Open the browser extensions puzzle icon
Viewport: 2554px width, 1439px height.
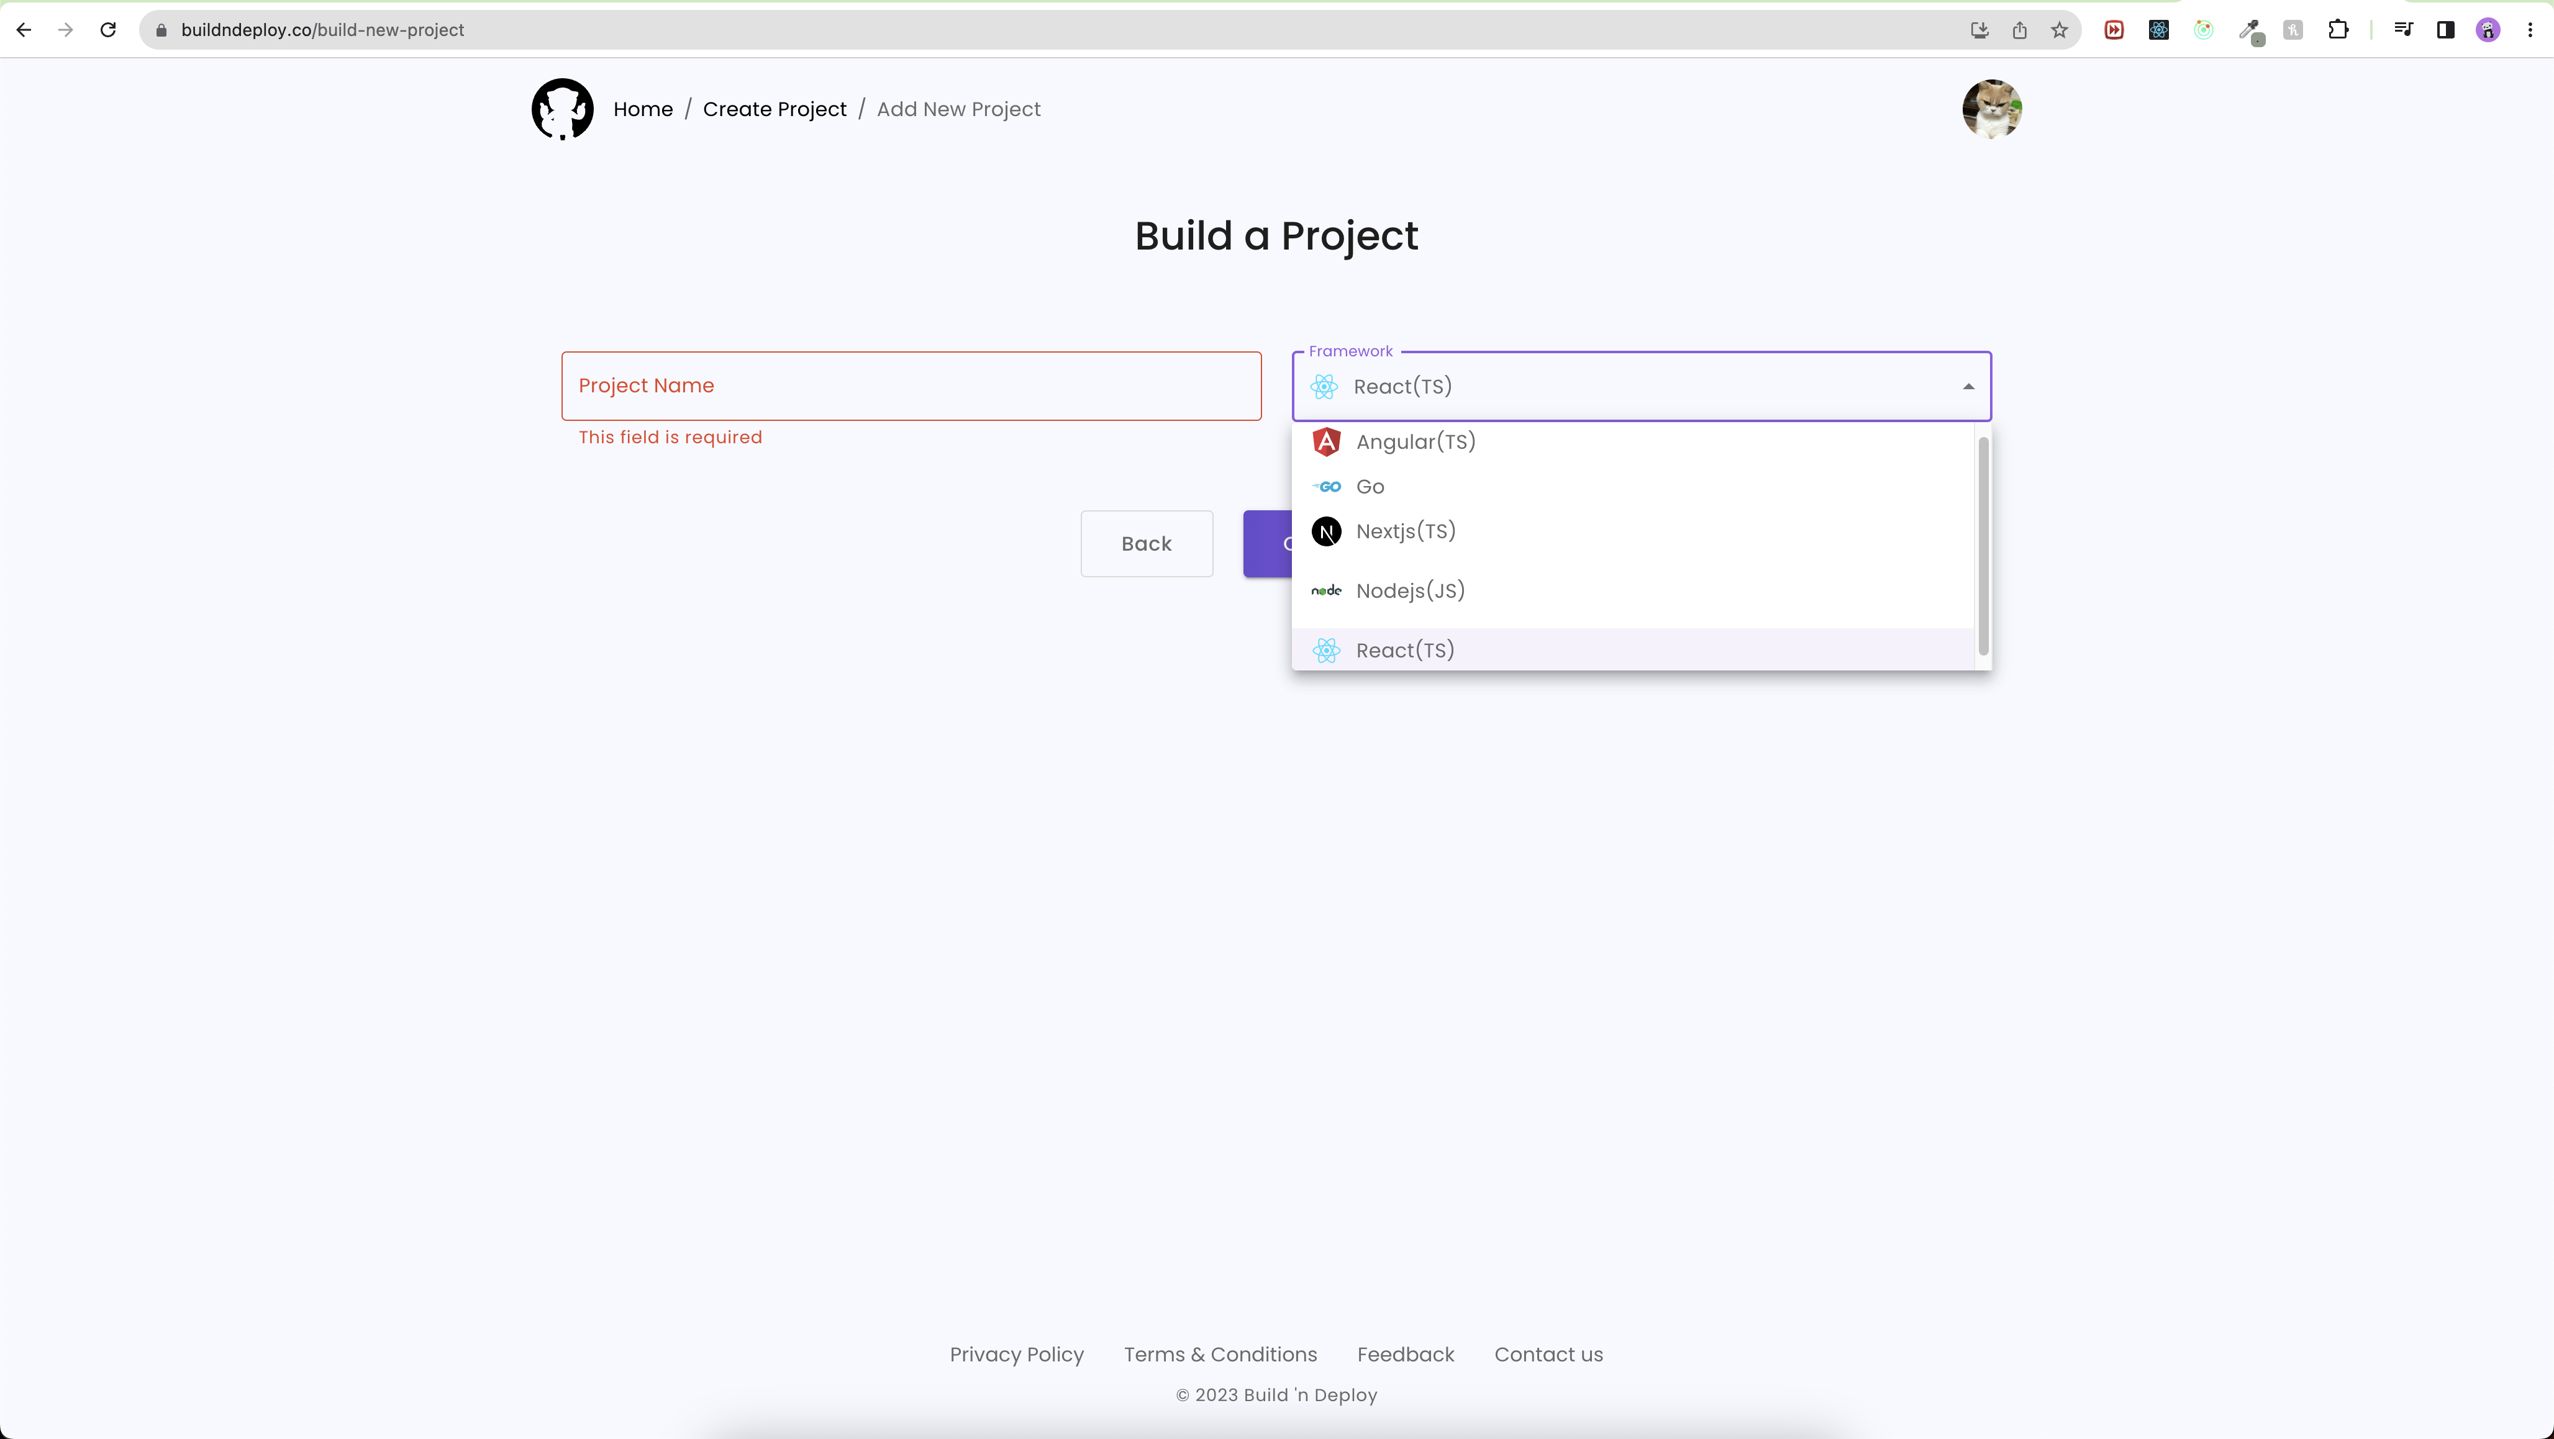2338,30
